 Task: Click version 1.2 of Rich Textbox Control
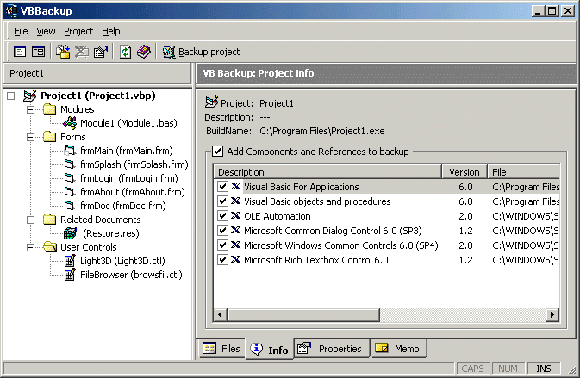(x=465, y=260)
